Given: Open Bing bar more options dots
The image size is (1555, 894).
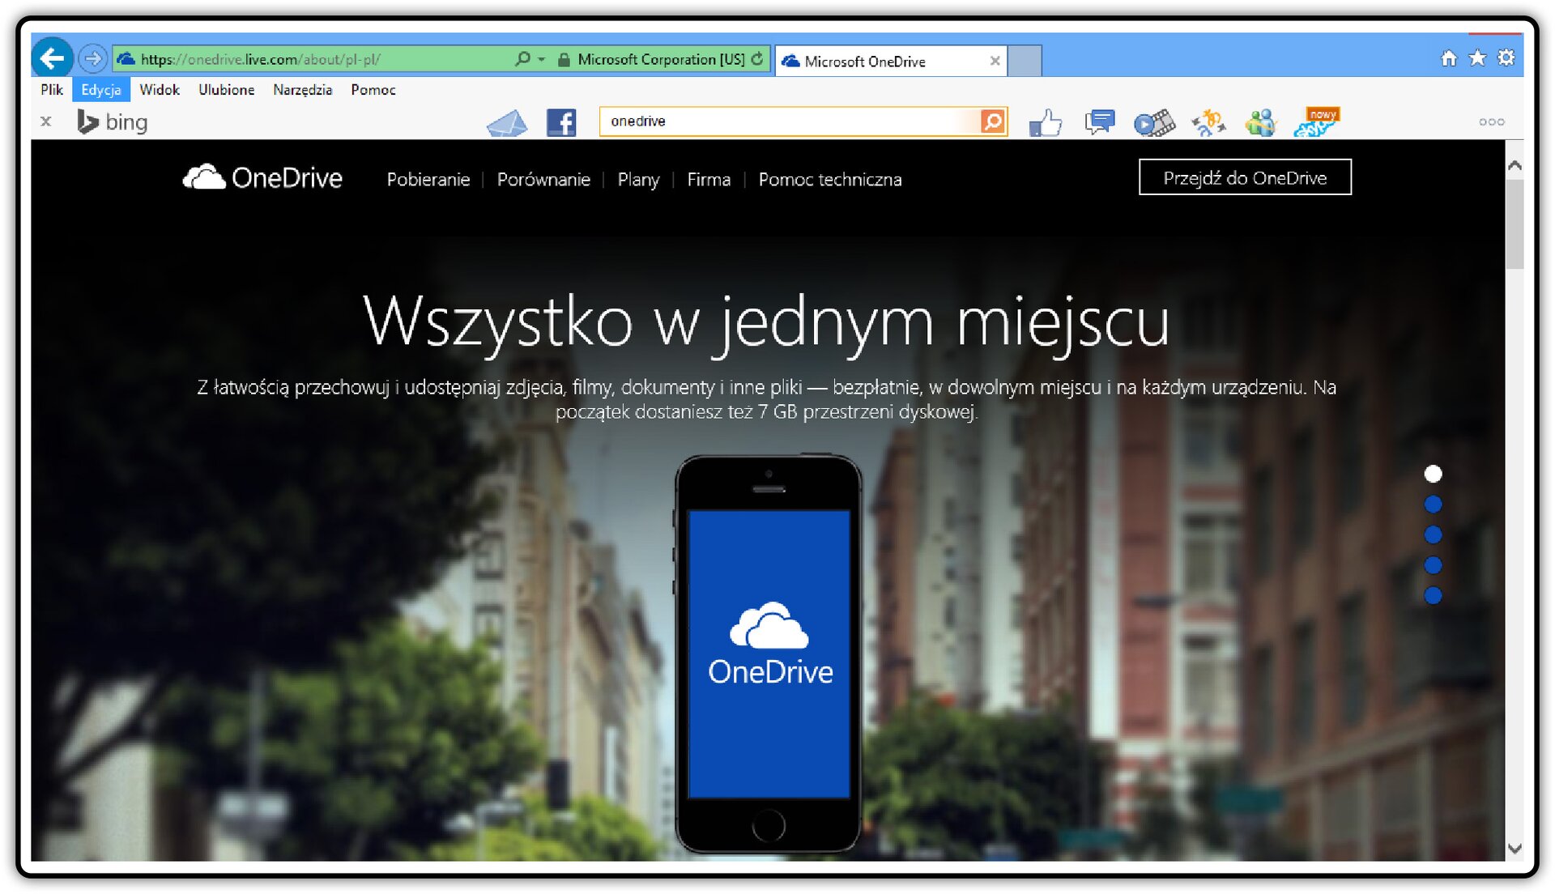Looking at the screenshot, I should pos(1492,122).
